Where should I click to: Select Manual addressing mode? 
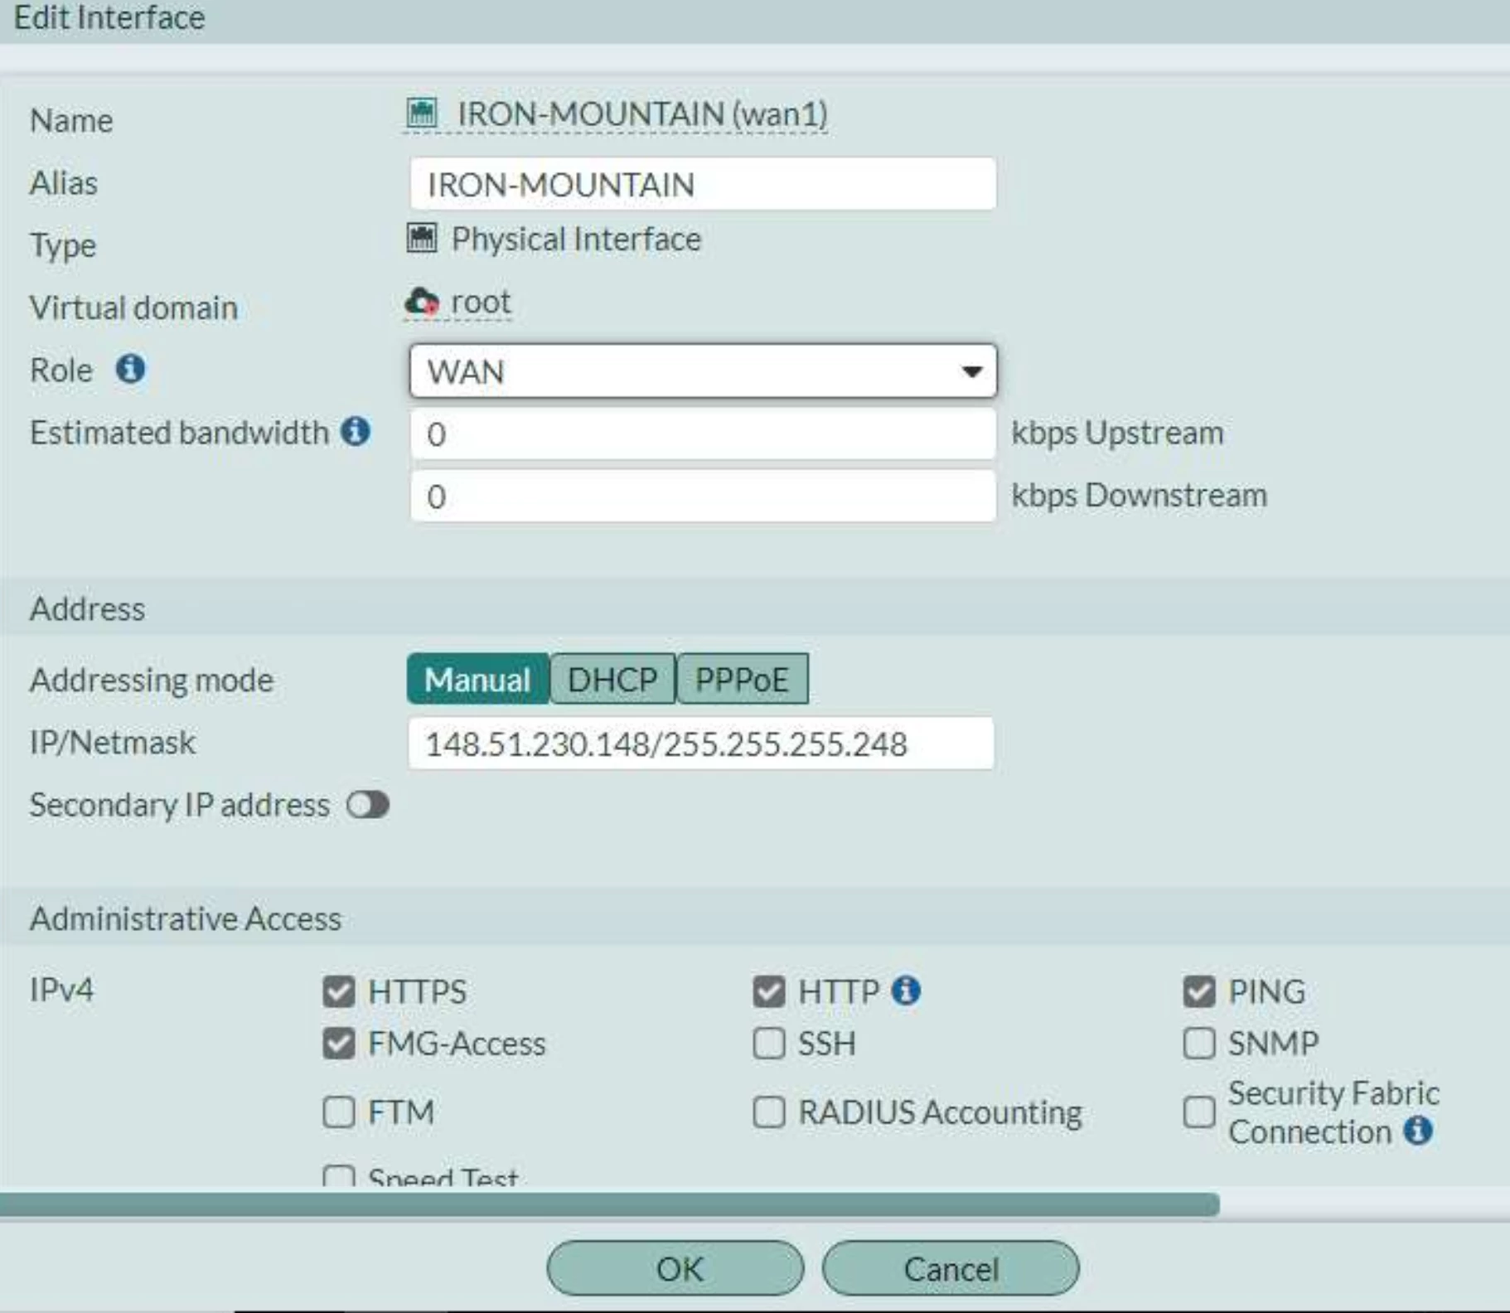tap(477, 679)
